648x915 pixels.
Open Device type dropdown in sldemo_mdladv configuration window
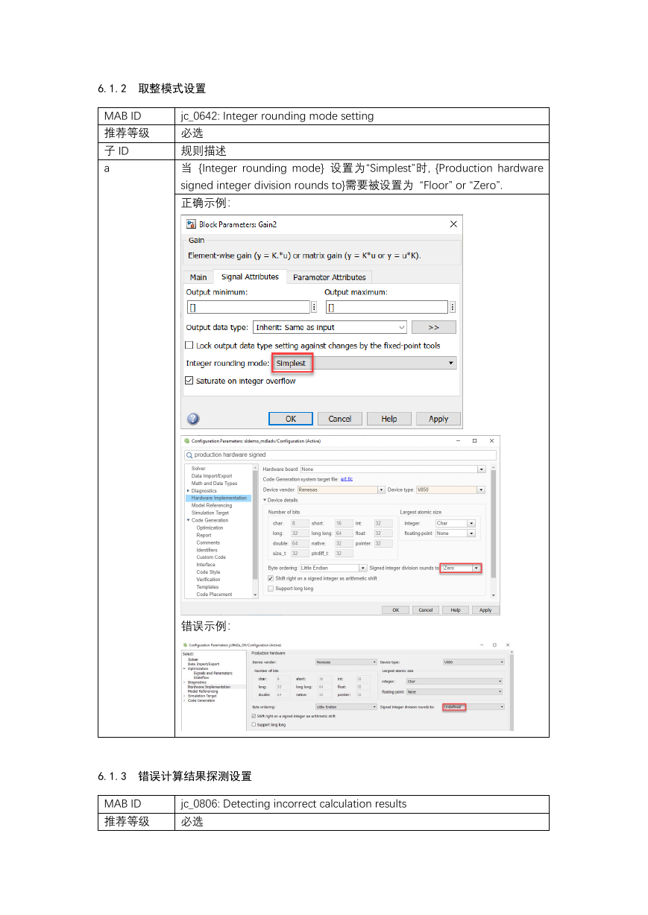[x=450, y=490]
